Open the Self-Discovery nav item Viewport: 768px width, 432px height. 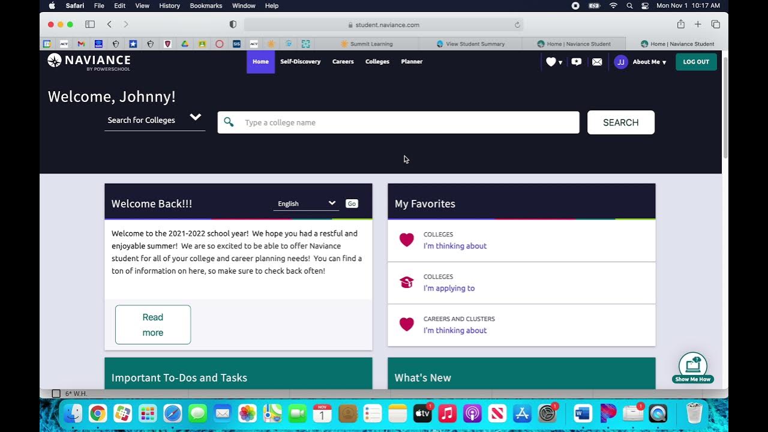pos(301,62)
